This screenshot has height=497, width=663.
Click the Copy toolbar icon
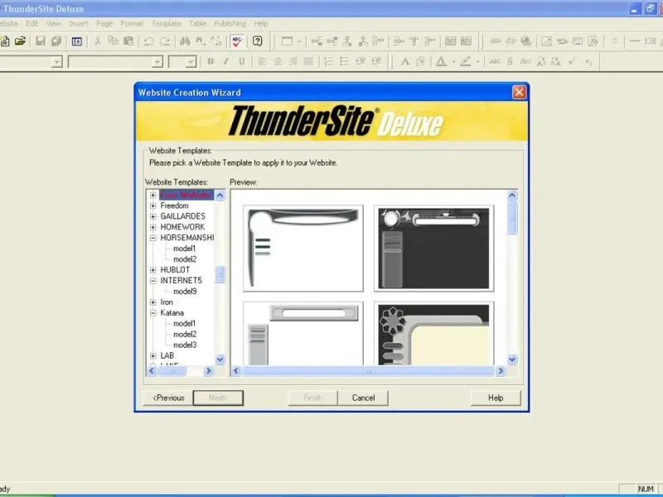point(113,41)
